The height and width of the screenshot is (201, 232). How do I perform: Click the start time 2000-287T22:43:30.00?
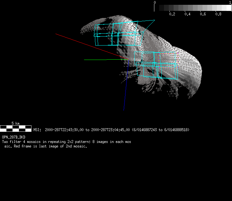coord(64,130)
